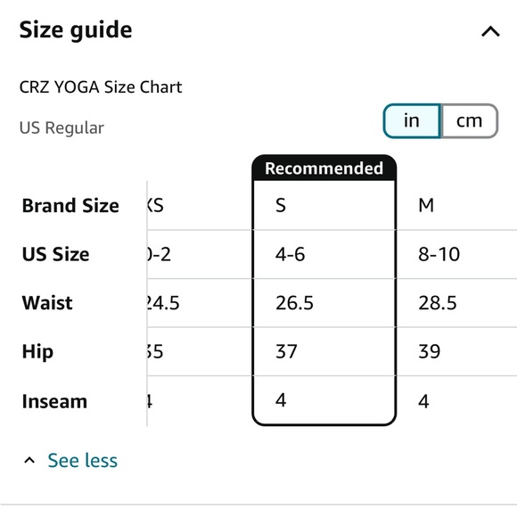517x517 pixels.
Task: Click the Hip 37 measurement
Action: 286,351
